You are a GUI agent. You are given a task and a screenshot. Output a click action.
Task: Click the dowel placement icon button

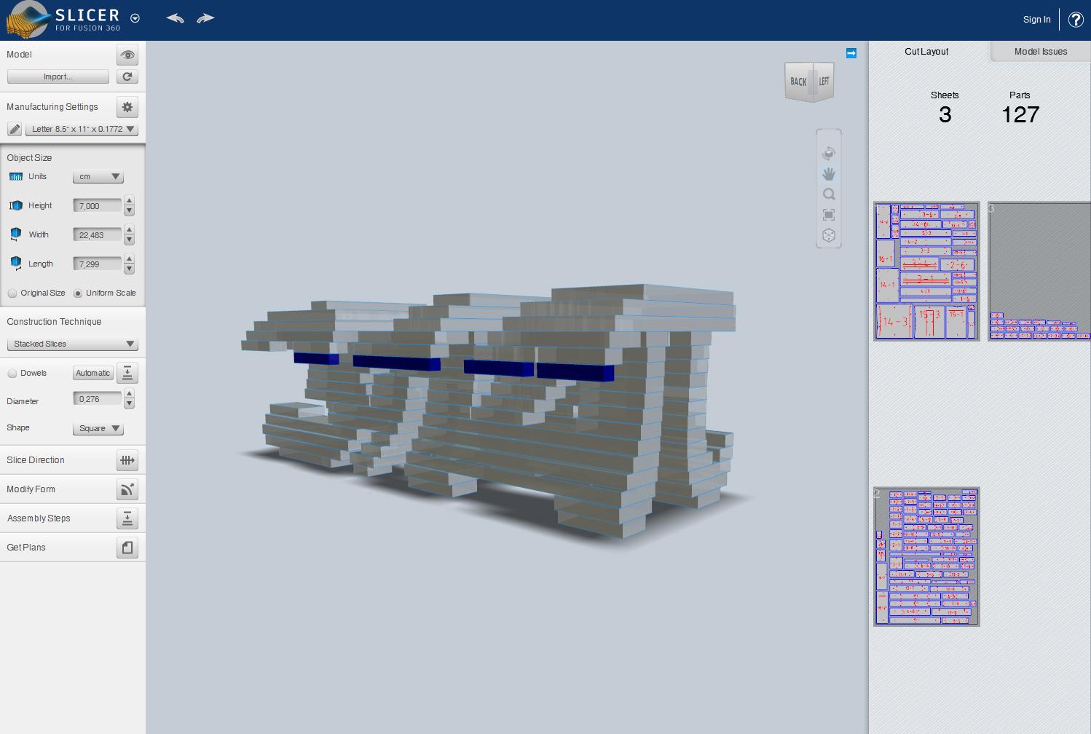point(127,374)
